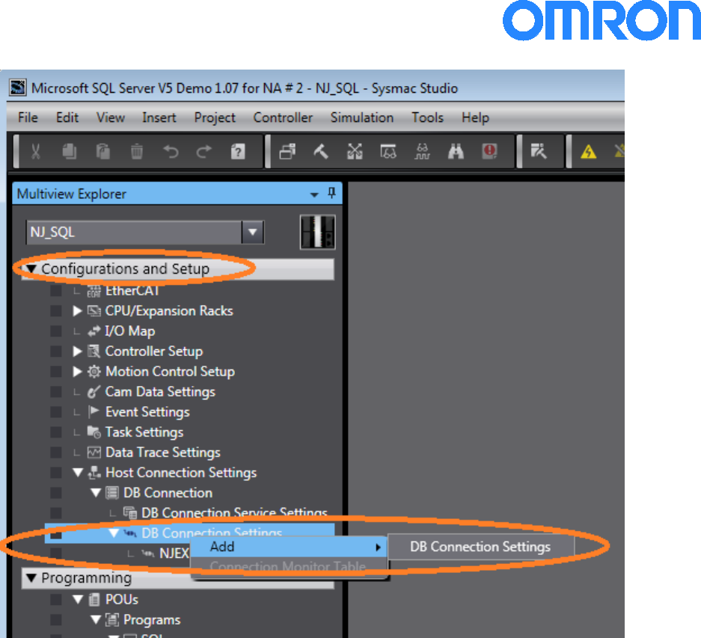Click the Cut scissors toolbar icon
This screenshot has height=638, width=701.
pos(36,152)
